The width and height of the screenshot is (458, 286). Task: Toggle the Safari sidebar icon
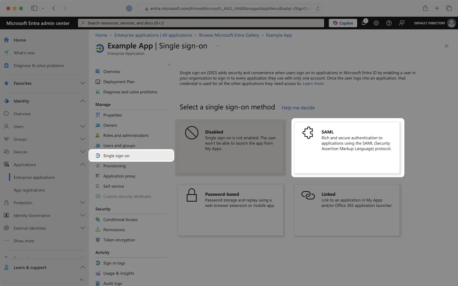pos(34,8)
